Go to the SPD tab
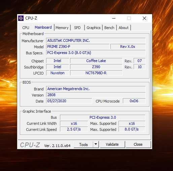The height and width of the screenshot is (171, 173). 77,28
